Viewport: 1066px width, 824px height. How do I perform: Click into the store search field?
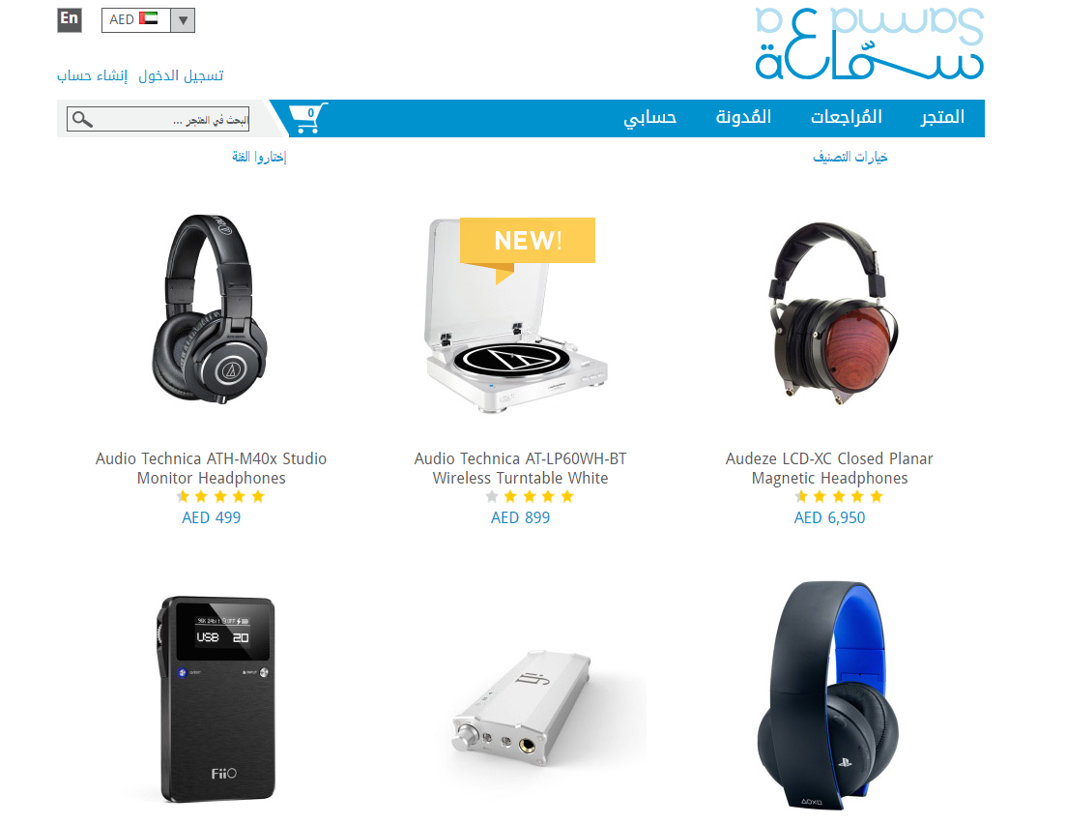(158, 119)
